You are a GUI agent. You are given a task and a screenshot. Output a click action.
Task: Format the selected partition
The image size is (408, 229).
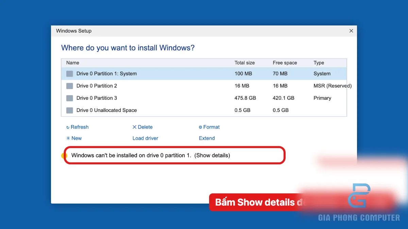[x=209, y=127]
